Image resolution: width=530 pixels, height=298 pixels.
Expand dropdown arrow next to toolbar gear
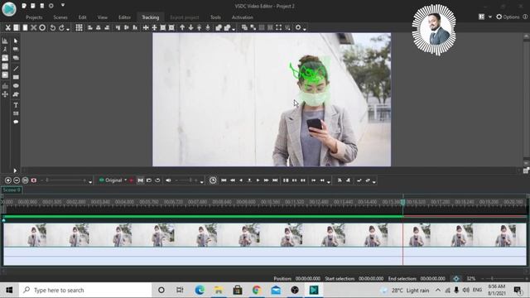(305, 30)
